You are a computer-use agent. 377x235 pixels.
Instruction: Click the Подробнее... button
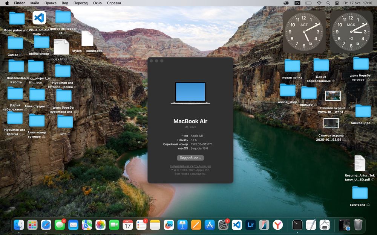[190, 158]
